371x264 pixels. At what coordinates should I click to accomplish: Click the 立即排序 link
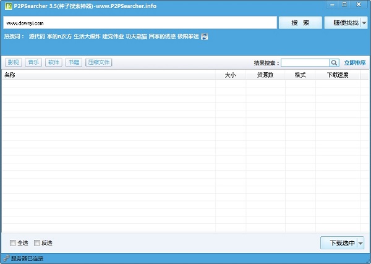click(x=355, y=63)
